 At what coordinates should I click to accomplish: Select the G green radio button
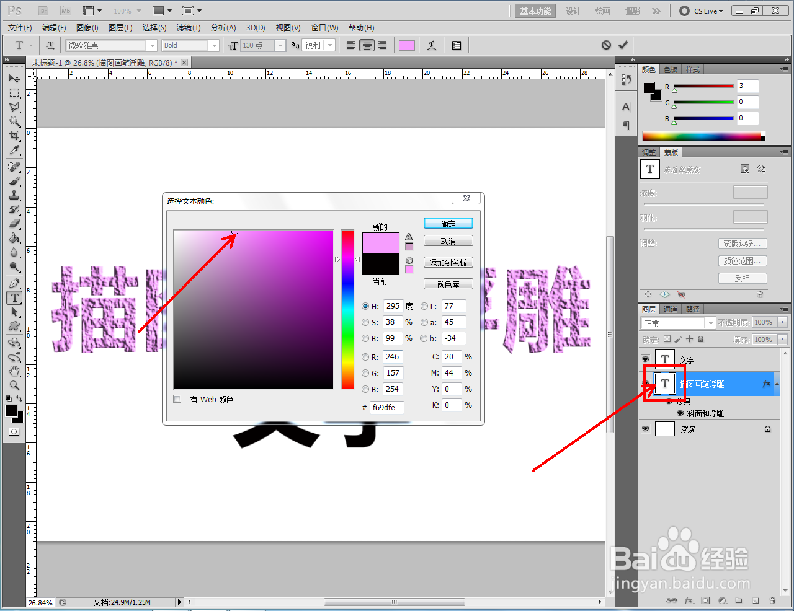pos(365,373)
